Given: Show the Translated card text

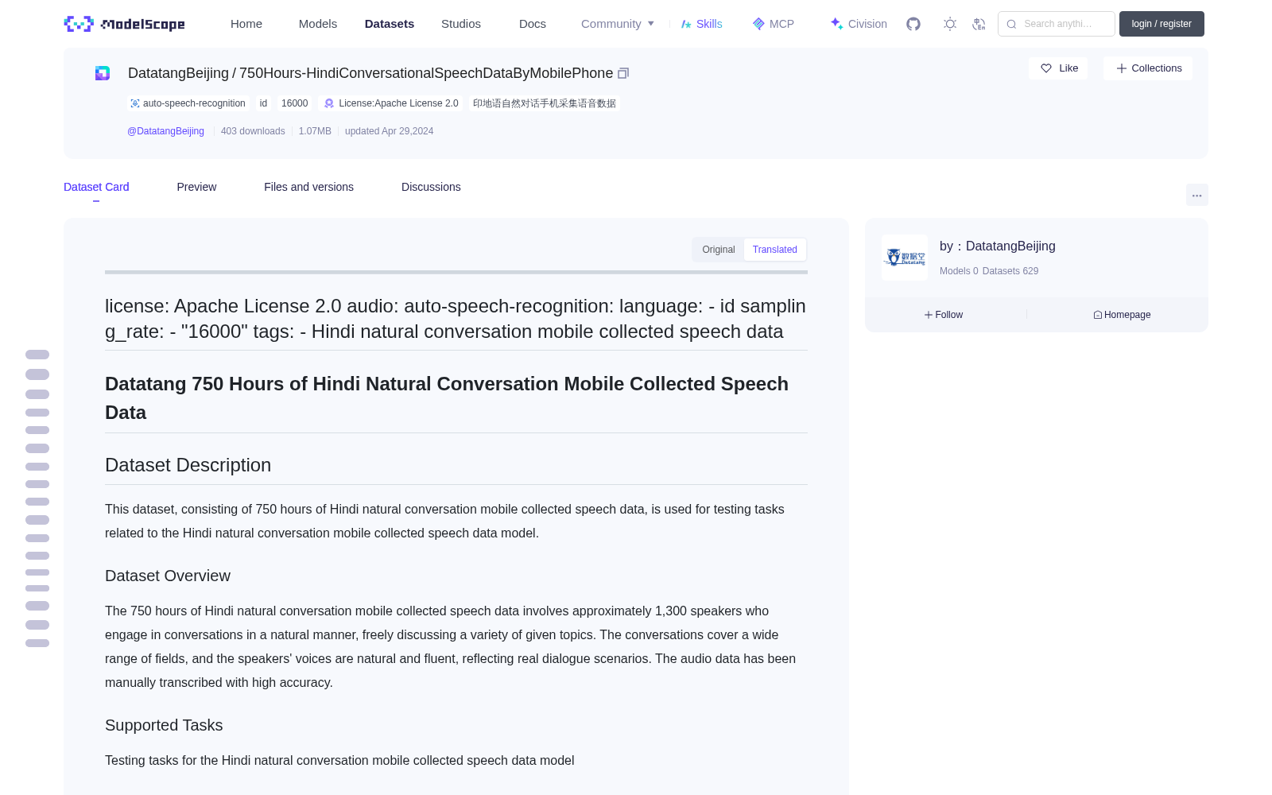Looking at the screenshot, I should click(x=775, y=250).
